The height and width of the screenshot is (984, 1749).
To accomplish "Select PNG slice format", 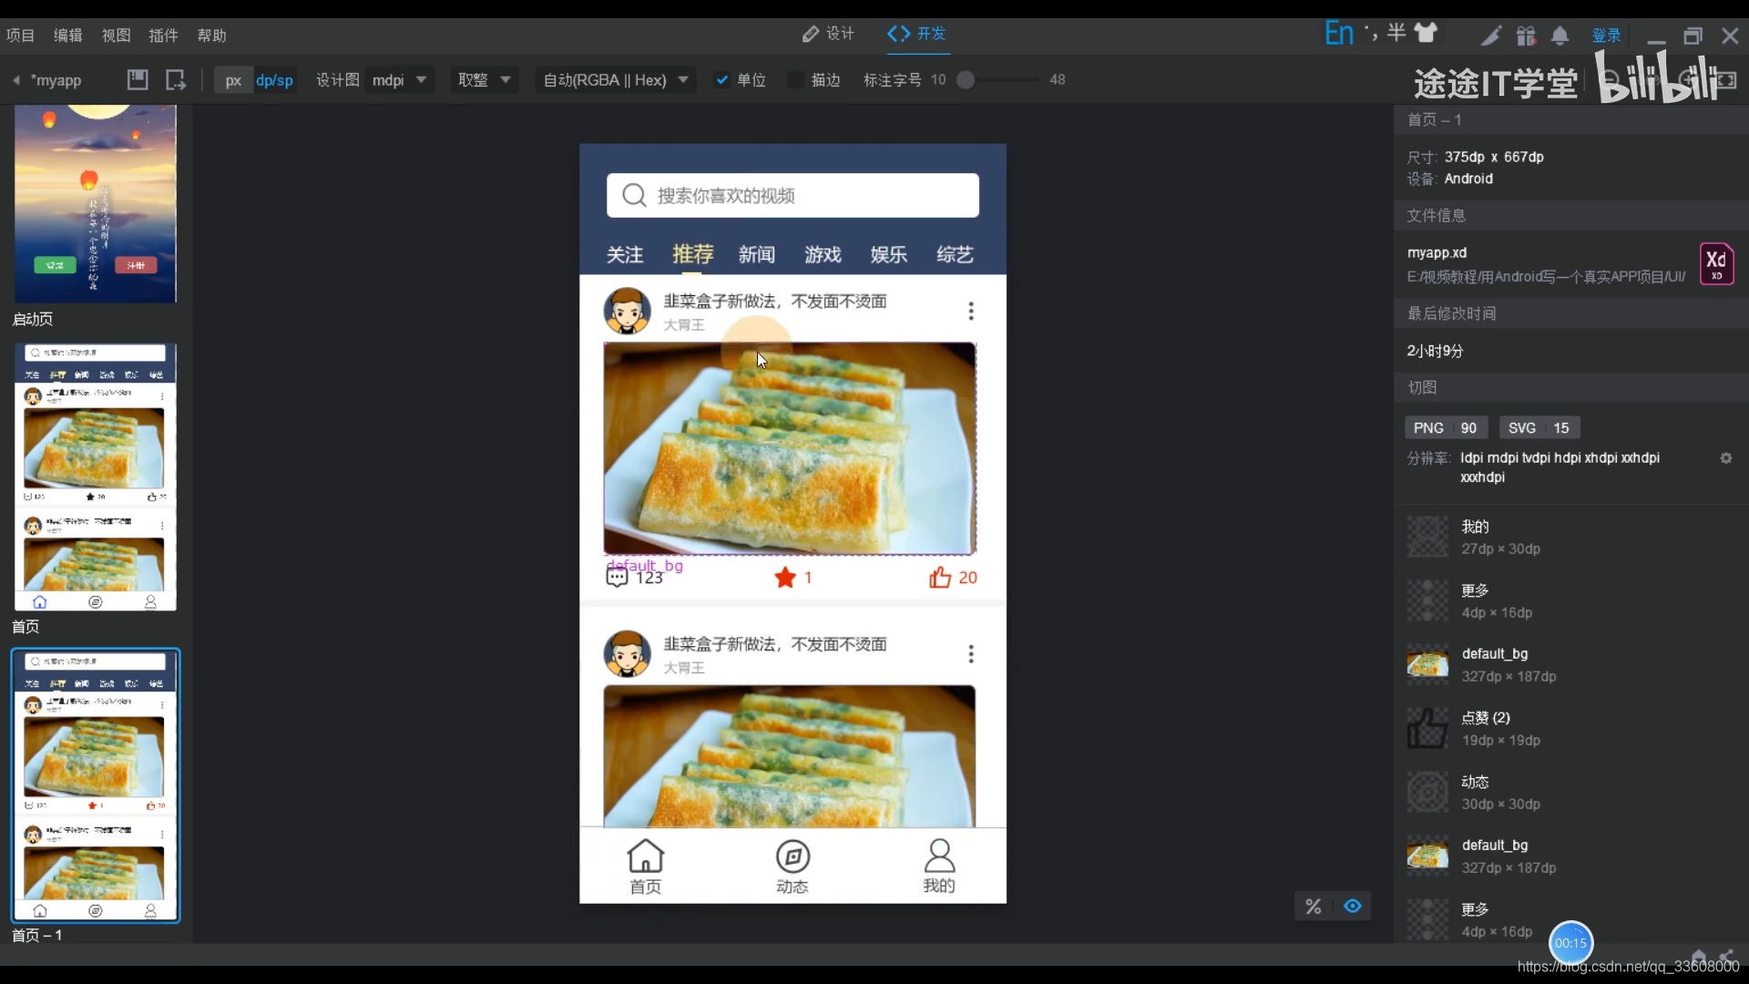I will click(1446, 428).
